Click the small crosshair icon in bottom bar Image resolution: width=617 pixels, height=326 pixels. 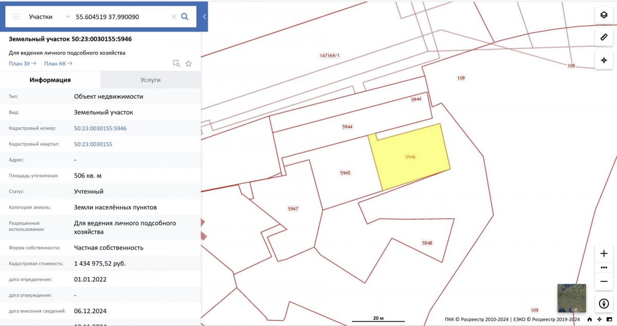pos(600,319)
